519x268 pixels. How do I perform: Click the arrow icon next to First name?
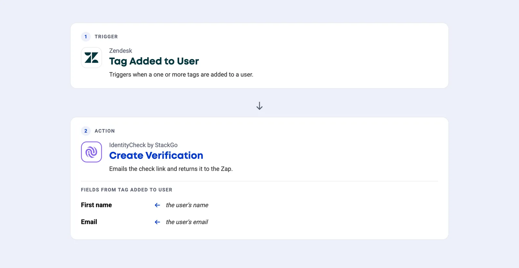point(157,205)
